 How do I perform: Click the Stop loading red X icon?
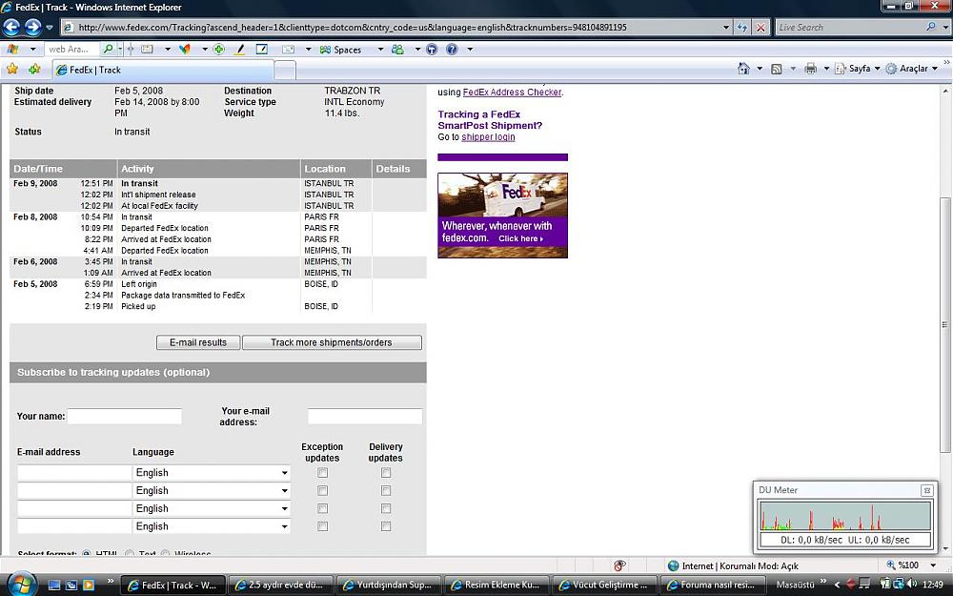click(760, 28)
